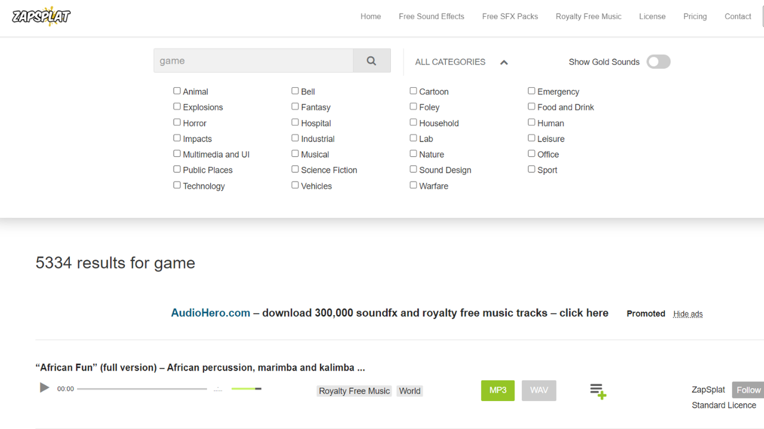Screen dimensions: 764x429
Task: Check the Human category checkbox
Action: click(531, 122)
